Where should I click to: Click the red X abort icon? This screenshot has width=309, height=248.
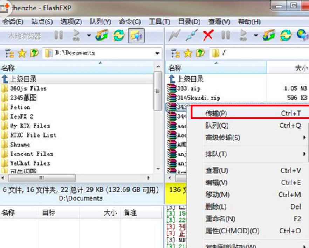coord(208,35)
